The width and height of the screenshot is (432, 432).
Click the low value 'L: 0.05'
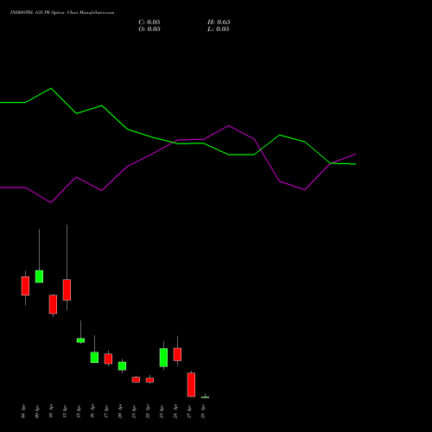click(x=219, y=29)
